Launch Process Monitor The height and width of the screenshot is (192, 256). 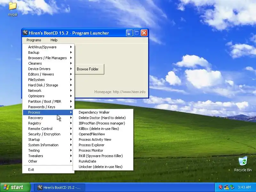pyautogui.click(x=103, y=150)
